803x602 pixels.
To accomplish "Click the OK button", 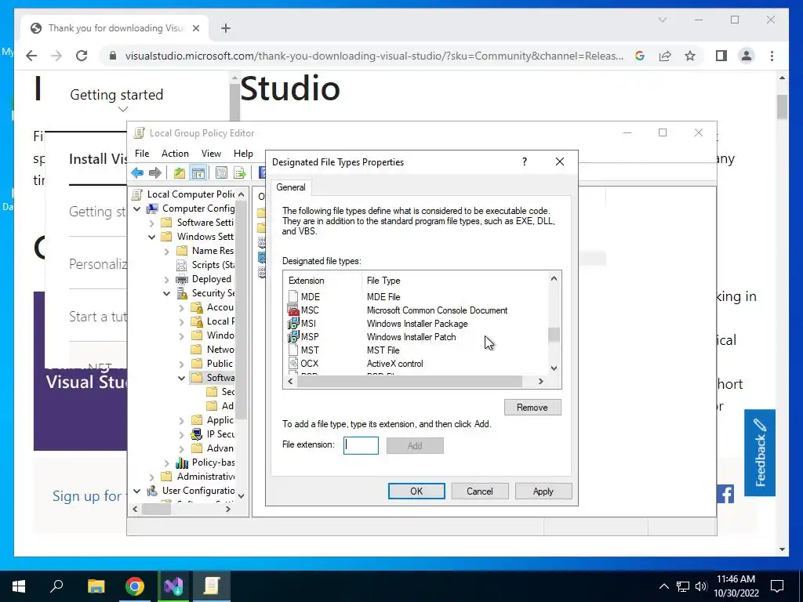I will [x=416, y=491].
